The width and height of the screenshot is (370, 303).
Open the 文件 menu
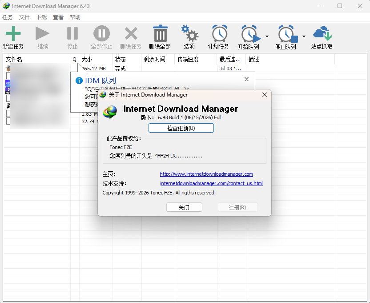pos(24,17)
